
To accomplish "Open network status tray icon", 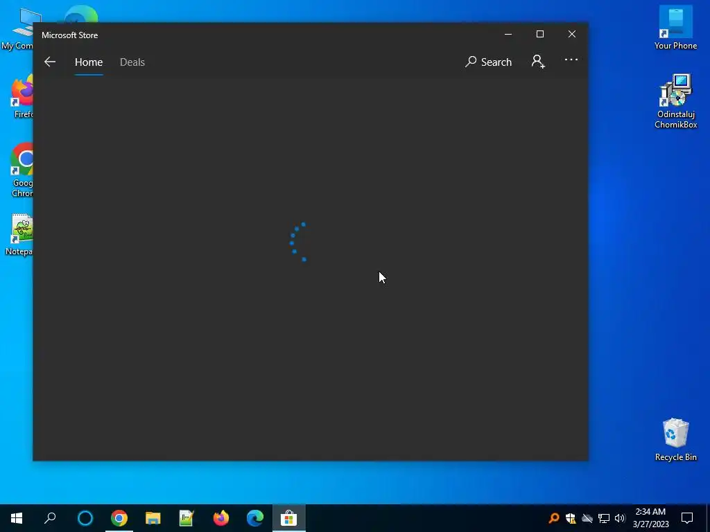I will (604, 518).
